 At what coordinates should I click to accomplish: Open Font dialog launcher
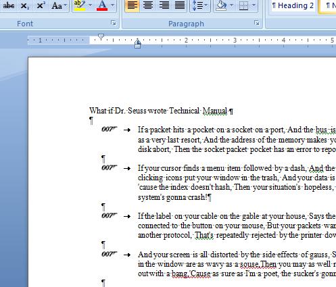point(114,23)
